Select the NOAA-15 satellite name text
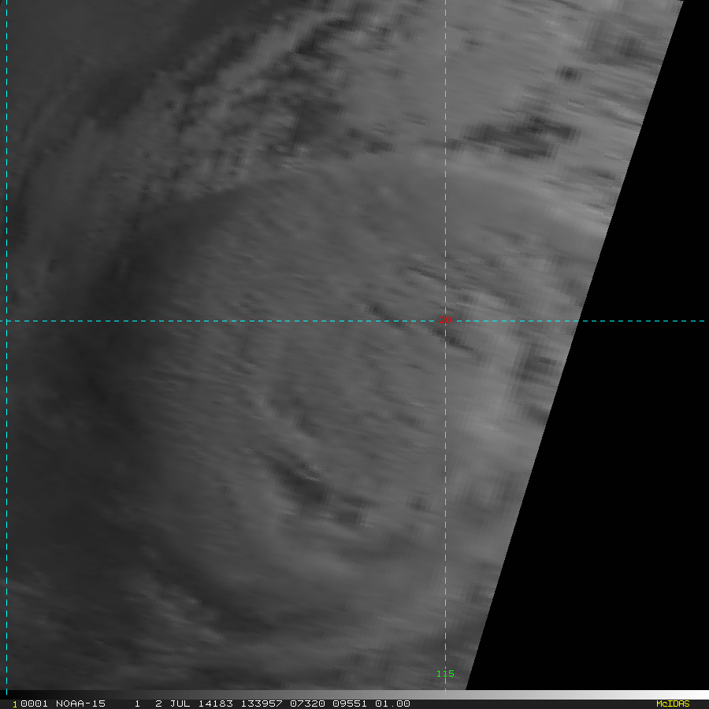Viewport: 709px width, 709px height. pyautogui.click(x=80, y=703)
